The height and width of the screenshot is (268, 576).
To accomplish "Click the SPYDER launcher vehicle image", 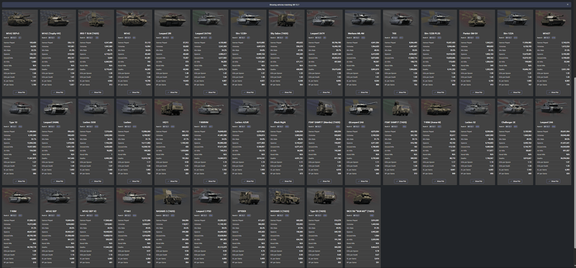I will (248, 197).
